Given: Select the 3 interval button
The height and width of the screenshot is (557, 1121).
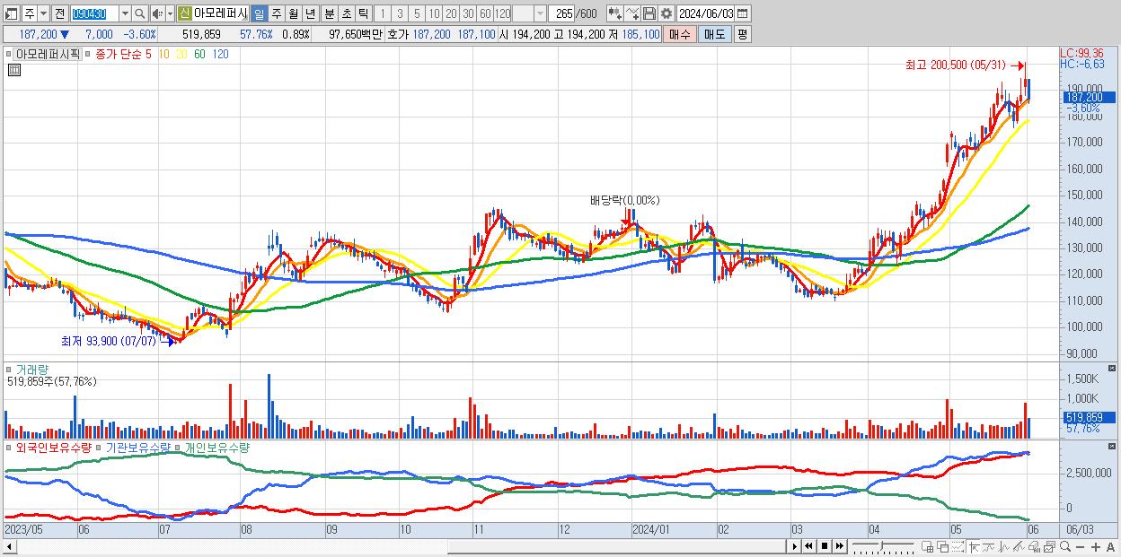Looking at the screenshot, I should [400, 13].
